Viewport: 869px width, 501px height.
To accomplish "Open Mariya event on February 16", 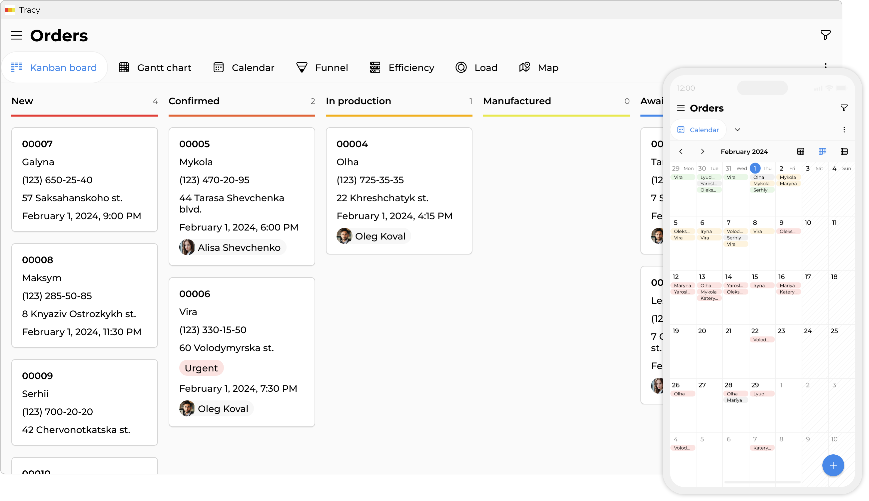I will click(x=788, y=285).
